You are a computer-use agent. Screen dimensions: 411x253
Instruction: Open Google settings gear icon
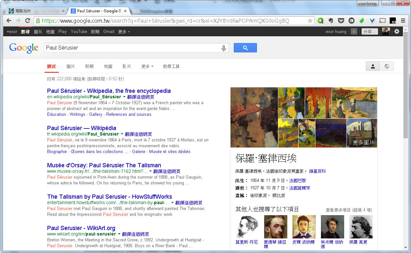pos(397,31)
